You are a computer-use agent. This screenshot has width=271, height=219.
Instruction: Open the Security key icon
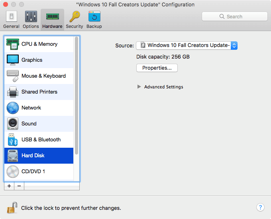[x=75, y=16]
